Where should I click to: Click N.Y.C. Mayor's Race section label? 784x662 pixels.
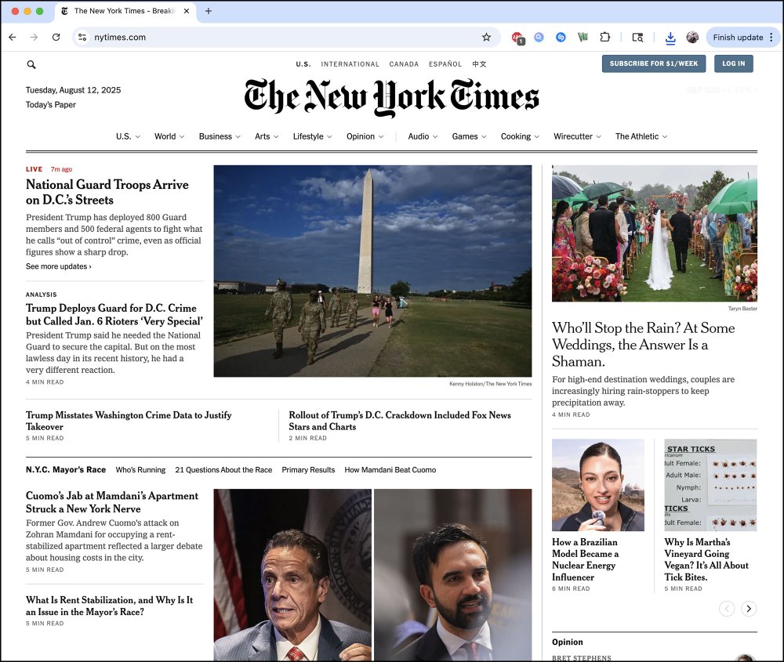click(x=66, y=469)
